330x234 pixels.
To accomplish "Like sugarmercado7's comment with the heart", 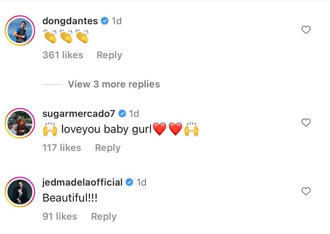I will point(306,122).
